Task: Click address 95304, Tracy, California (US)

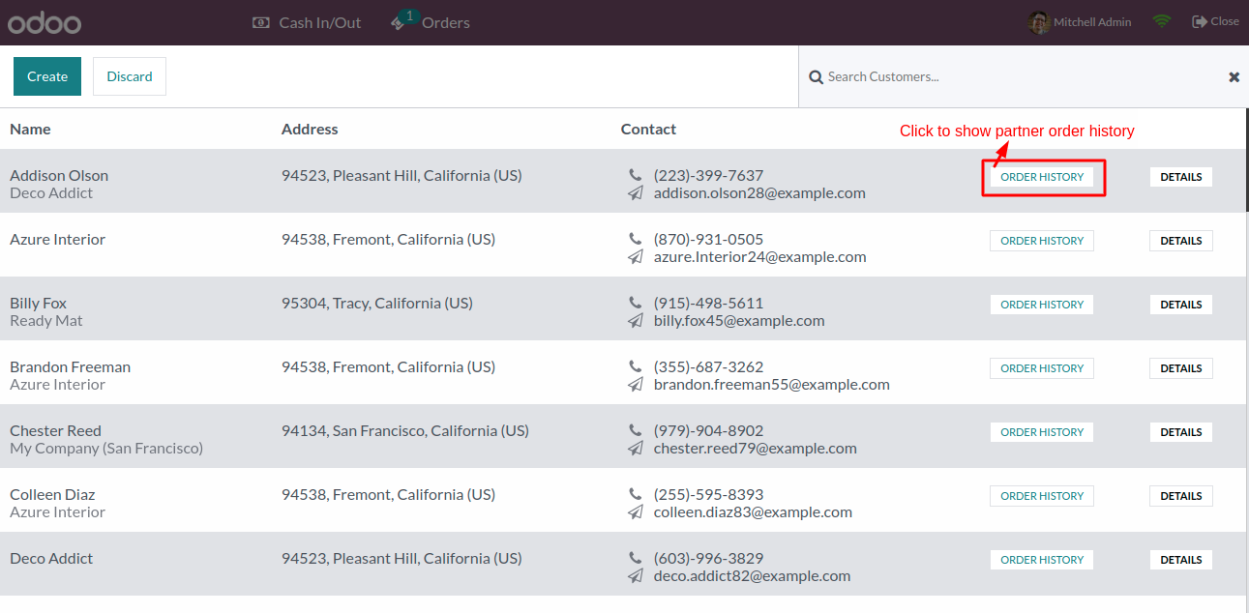Action: [x=377, y=303]
